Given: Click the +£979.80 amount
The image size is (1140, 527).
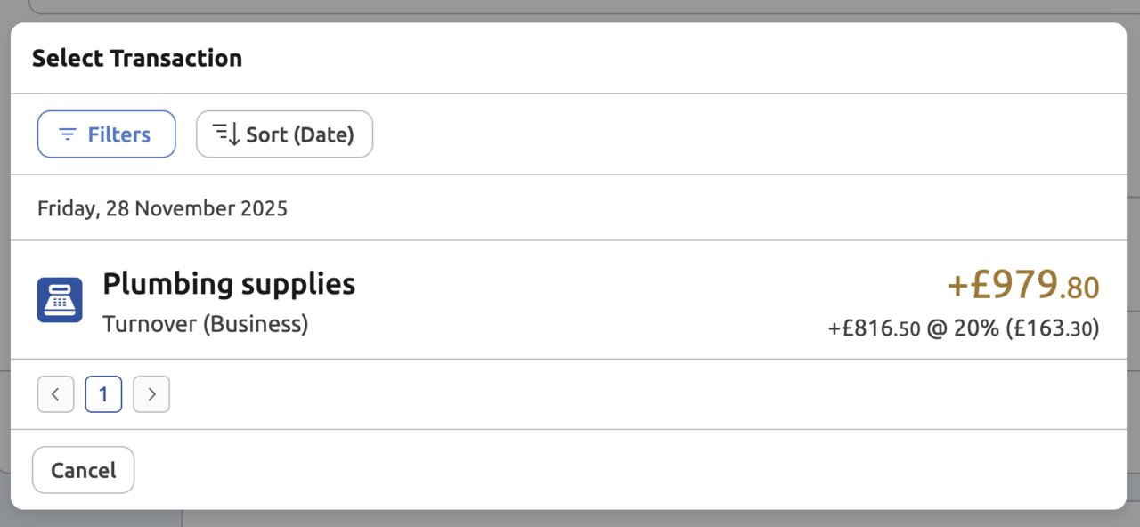Looking at the screenshot, I should click(x=1022, y=286).
